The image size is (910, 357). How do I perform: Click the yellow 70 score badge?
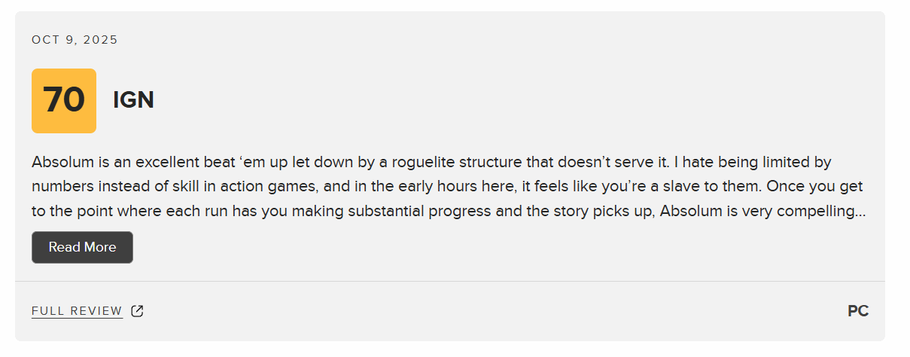64,101
